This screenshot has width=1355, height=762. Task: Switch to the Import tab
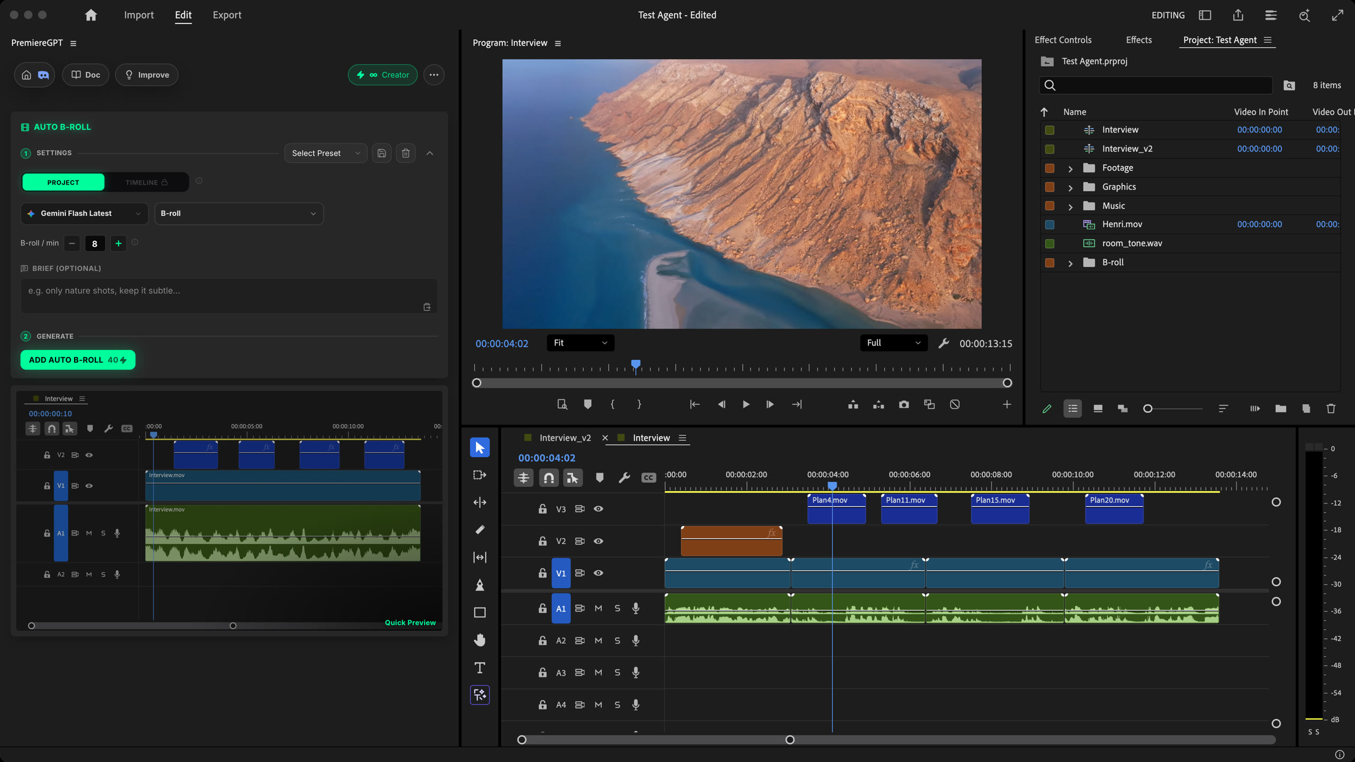coord(139,15)
